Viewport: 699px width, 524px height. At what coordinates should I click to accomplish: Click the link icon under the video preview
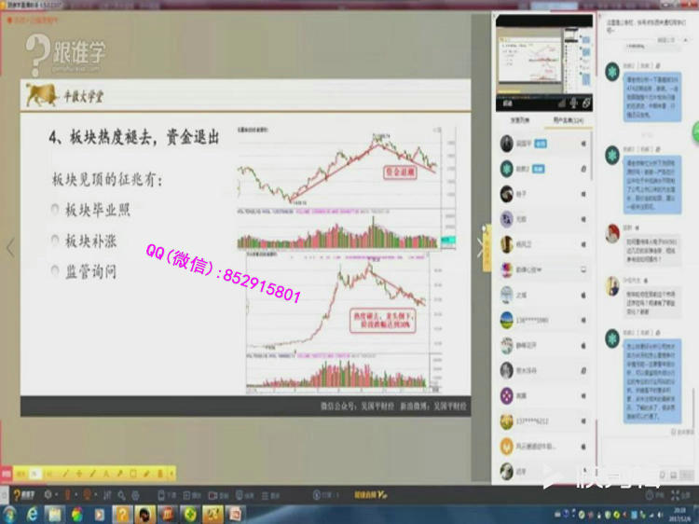(585, 102)
